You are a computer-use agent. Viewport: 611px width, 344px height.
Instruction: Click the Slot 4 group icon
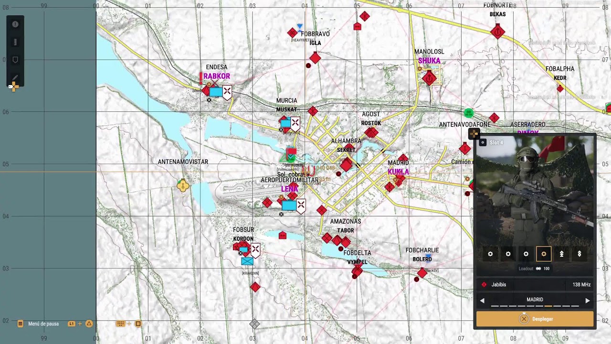click(x=483, y=142)
